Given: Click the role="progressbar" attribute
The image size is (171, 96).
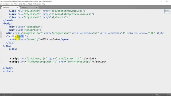Looking at the screenshot, I should click(x=57, y=33).
